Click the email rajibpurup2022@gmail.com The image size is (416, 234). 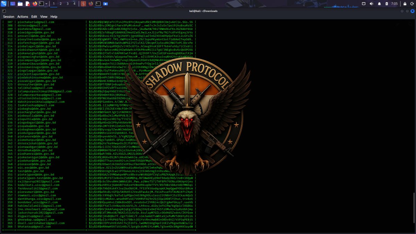38,181
